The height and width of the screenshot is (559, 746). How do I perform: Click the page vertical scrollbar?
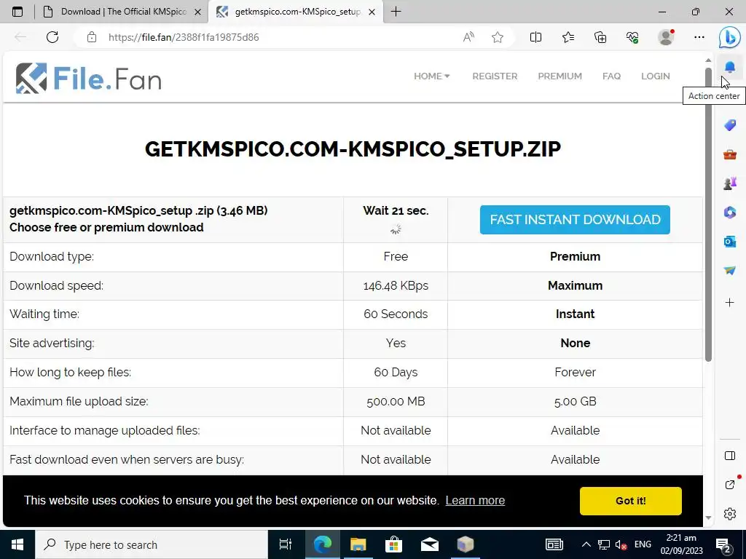(708, 214)
